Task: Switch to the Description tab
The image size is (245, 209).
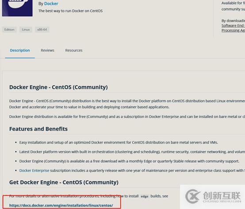Action: point(20,50)
